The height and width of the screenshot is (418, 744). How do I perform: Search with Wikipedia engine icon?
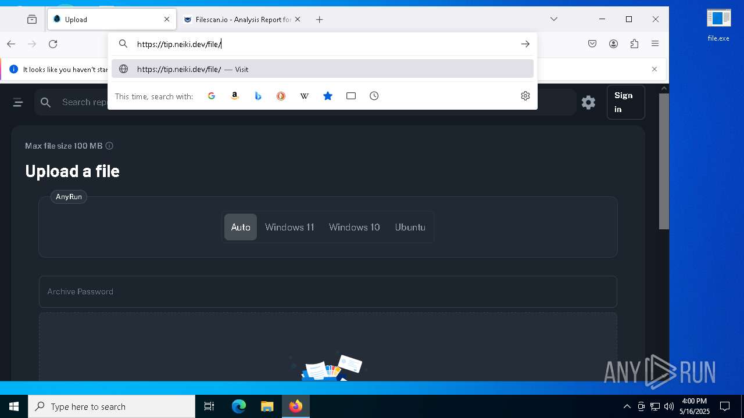click(304, 96)
